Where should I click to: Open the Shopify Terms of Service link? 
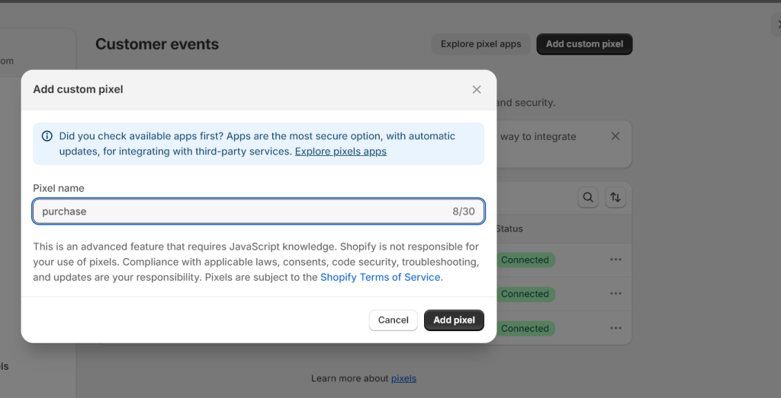380,277
